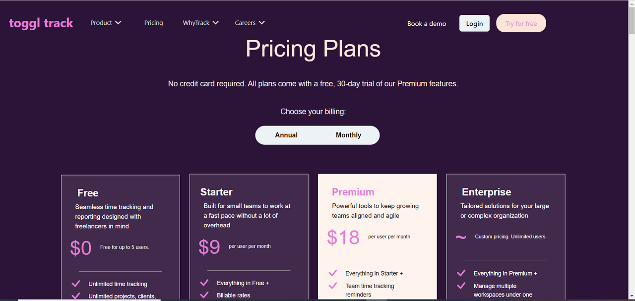
Task: Click checkmark icon next to Everything in Starter +
Action: coord(333,273)
